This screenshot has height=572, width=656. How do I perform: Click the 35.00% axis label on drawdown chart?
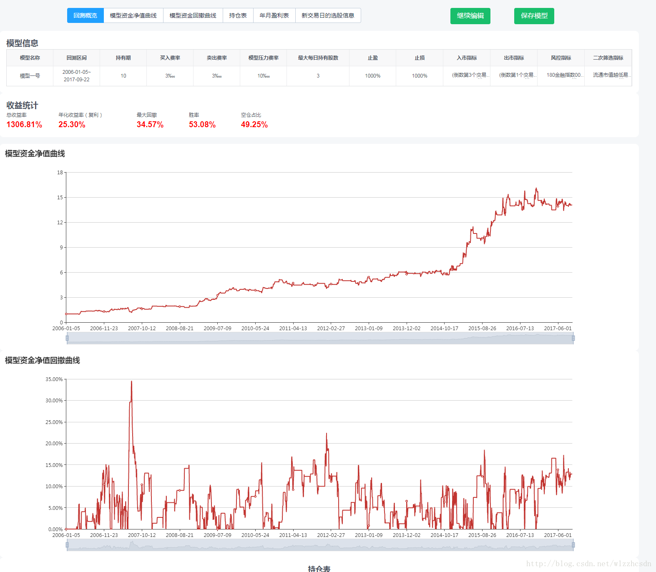coord(54,379)
